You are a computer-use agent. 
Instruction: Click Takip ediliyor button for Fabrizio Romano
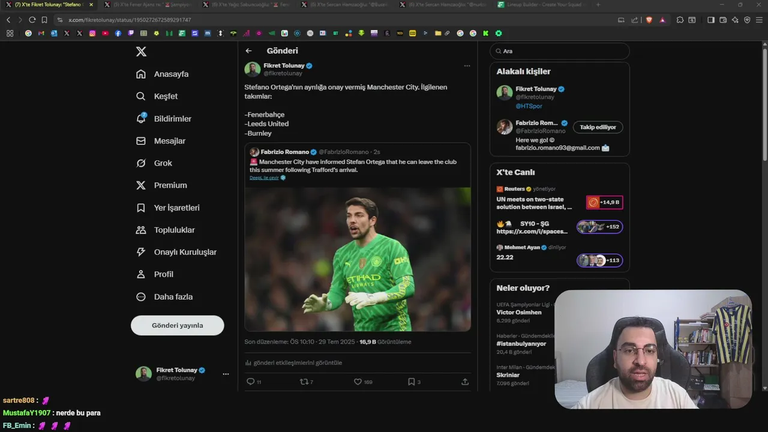[598, 127]
